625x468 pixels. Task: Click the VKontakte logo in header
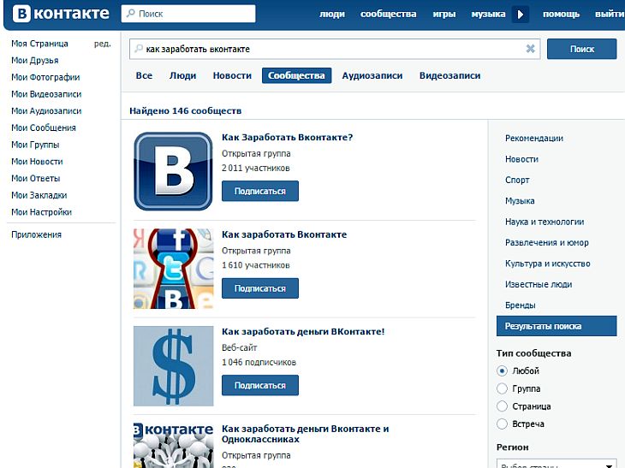pos(61,14)
